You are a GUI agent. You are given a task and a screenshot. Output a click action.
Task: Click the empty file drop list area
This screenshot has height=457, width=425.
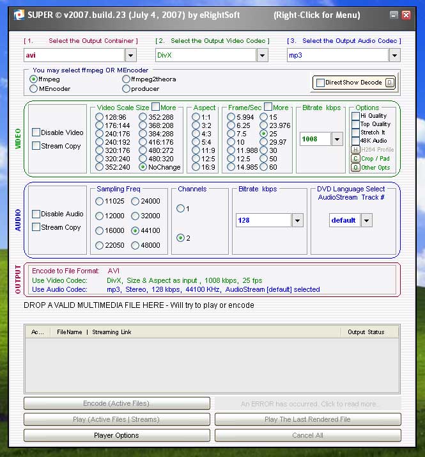(x=212, y=365)
